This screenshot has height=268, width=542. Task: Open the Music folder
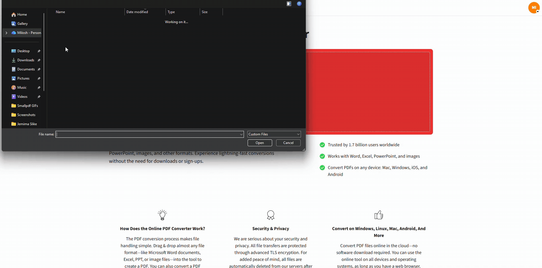point(22,87)
